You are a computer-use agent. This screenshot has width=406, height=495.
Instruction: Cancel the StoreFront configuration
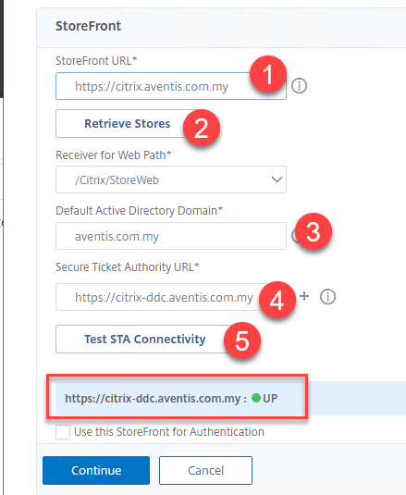click(205, 470)
